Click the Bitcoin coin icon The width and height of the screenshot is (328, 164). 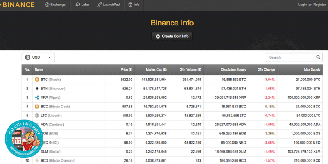coord(37,80)
